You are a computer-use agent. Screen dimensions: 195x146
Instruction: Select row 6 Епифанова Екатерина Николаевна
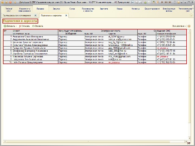[x=95, y=51]
